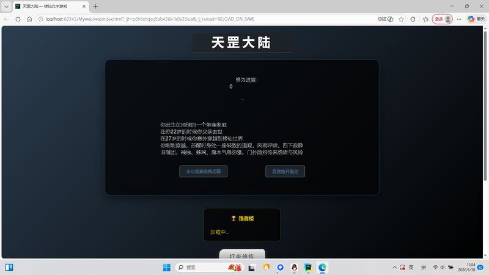Open the battery status tray icon

point(451,267)
